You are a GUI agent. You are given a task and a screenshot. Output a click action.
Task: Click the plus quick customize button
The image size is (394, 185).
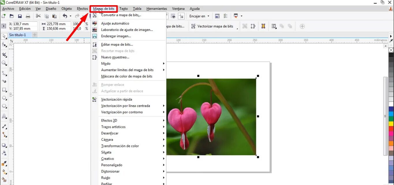(x=302, y=26)
